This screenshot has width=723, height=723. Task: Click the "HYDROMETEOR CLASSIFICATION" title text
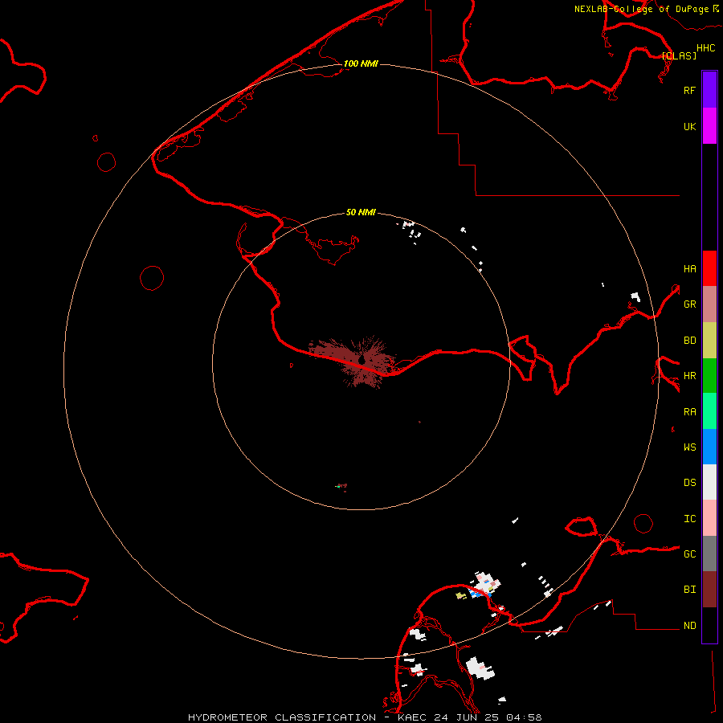pyautogui.click(x=282, y=717)
